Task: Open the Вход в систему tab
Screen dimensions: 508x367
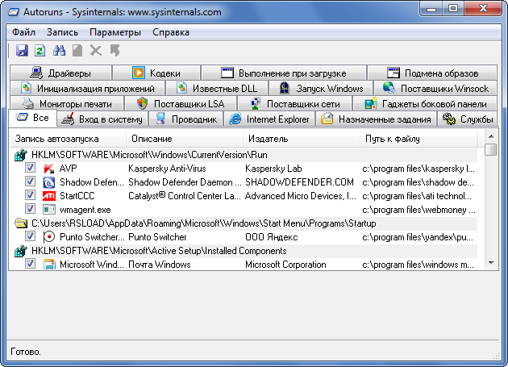Action: pyautogui.click(x=102, y=119)
